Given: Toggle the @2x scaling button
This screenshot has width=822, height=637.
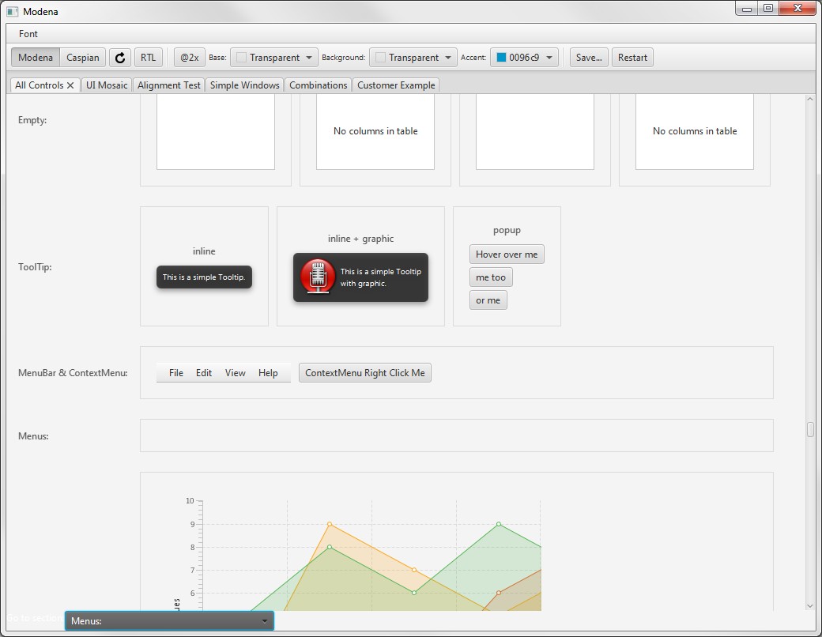Looking at the screenshot, I should [x=189, y=58].
